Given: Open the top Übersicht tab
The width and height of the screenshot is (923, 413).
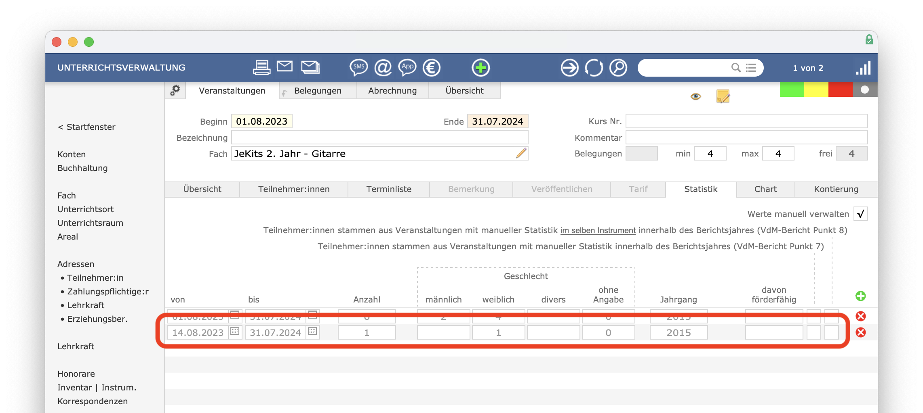Looking at the screenshot, I should click(x=464, y=91).
